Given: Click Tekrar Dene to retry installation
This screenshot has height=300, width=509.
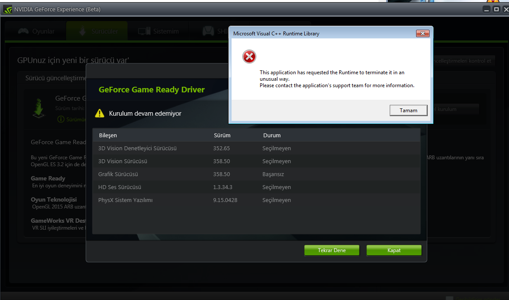Looking at the screenshot, I should pyautogui.click(x=332, y=250).
